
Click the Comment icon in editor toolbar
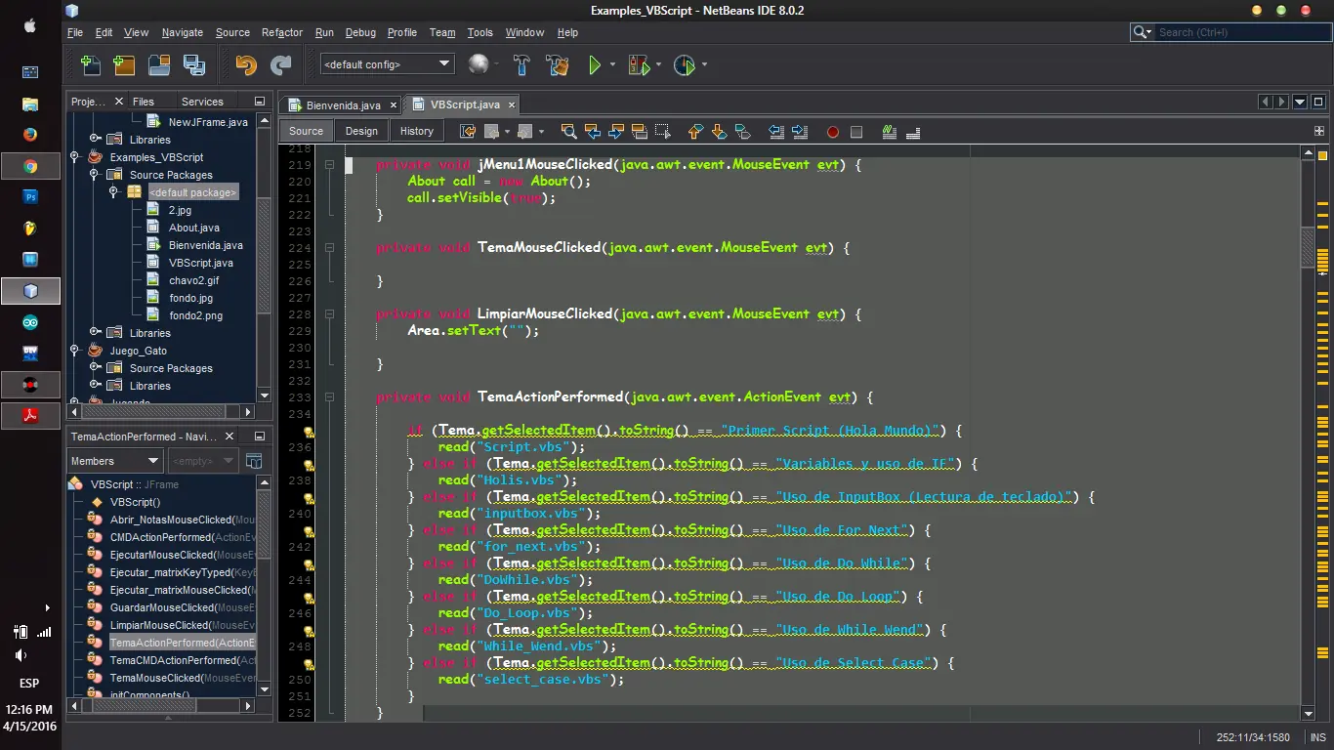pos(890,132)
